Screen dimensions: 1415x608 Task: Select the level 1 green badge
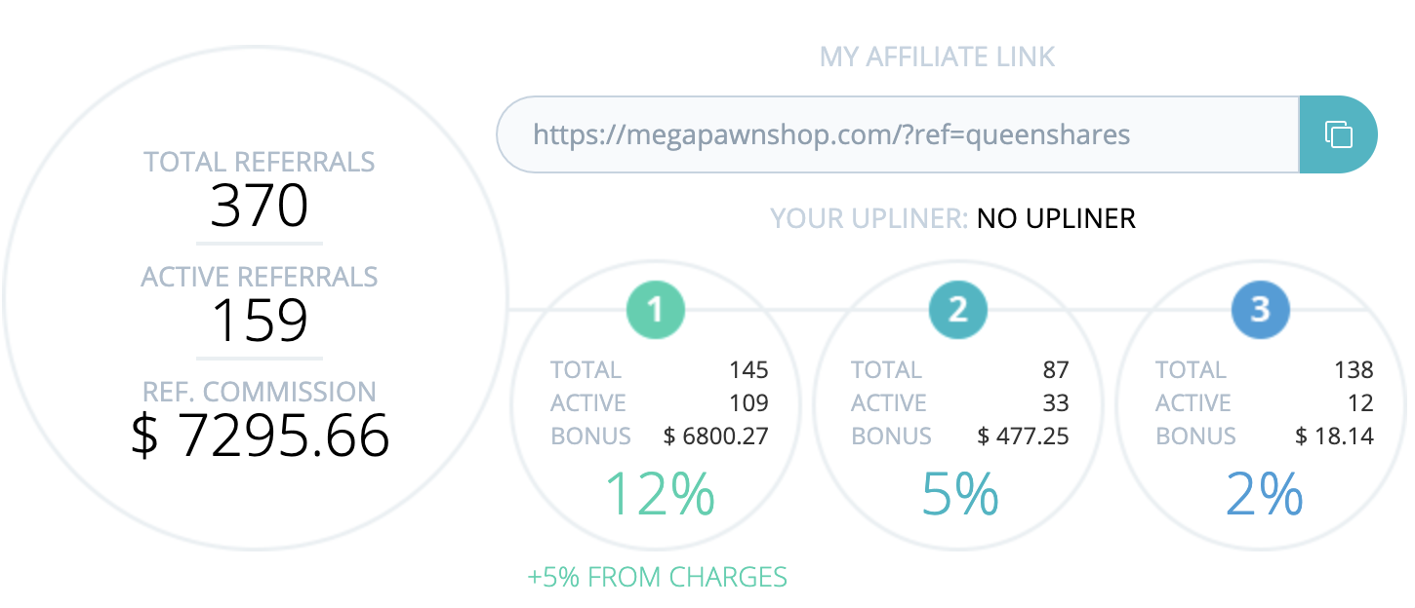point(656,310)
